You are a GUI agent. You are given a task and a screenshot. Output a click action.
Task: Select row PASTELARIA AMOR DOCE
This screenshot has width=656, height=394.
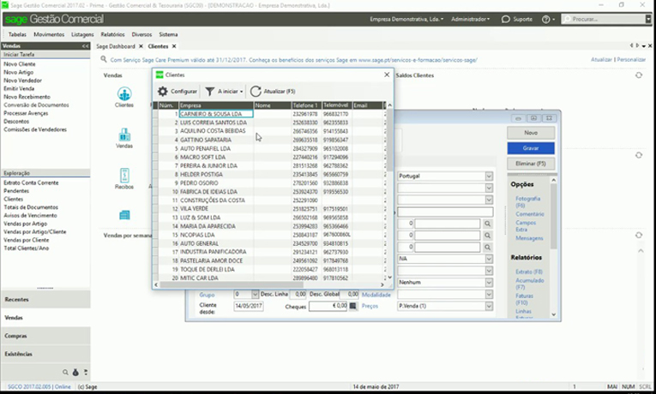[x=270, y=260]
